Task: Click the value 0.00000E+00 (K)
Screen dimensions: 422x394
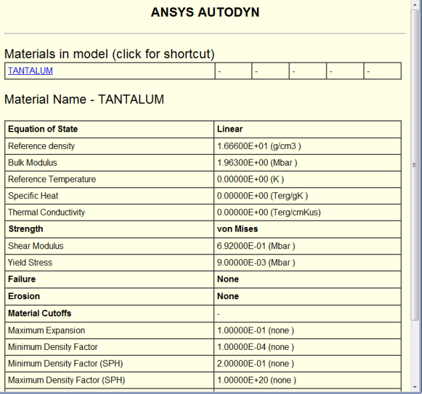Action: tap(250, 179)
